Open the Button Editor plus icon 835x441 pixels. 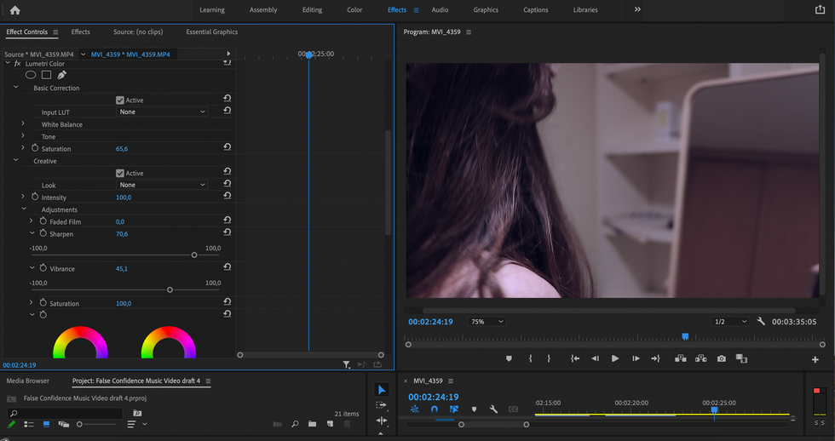[x=815, y=359]
